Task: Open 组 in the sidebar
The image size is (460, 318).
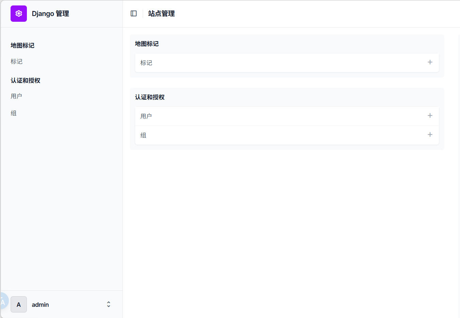Action: pyautogui.click(x=14, y=113)
